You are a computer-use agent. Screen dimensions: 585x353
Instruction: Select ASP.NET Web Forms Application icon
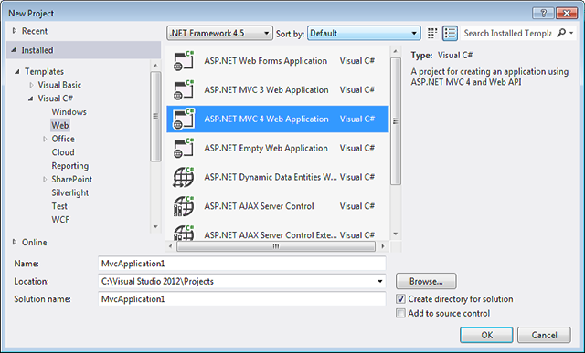click(x=184, y=61)
